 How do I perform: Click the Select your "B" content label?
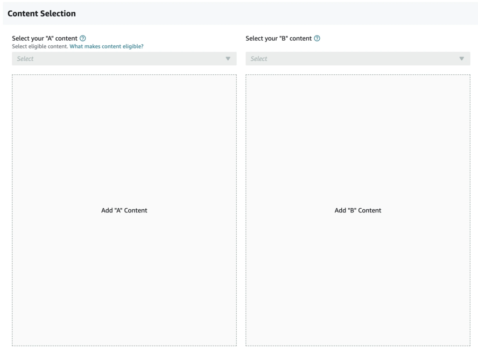tap(279, 38)
